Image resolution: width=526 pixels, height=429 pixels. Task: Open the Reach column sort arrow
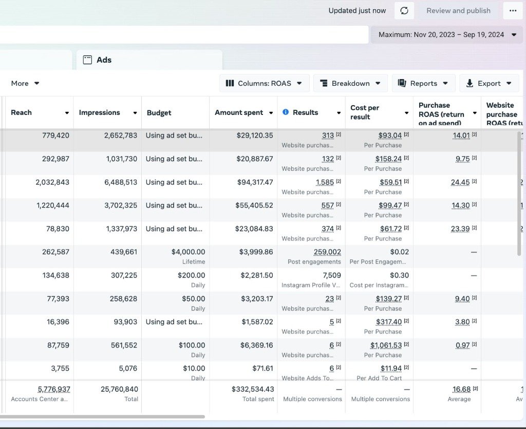pyautogui.click(x=67, y=113)
